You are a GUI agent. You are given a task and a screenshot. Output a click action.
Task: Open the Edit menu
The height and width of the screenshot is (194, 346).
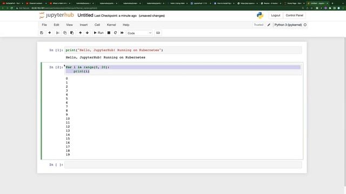coord(56,25)
